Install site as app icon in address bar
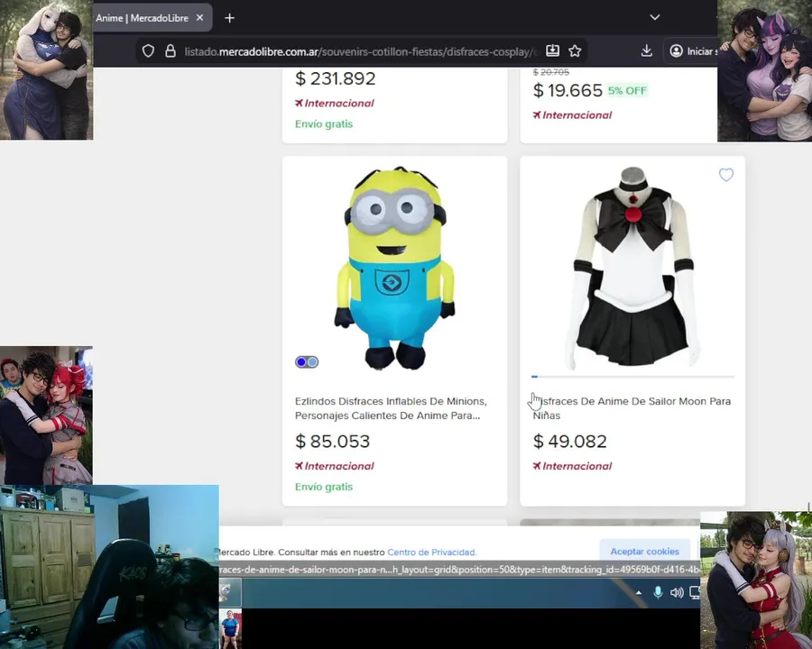This screenshot has width=812, height=649. [x=552, y=50]
